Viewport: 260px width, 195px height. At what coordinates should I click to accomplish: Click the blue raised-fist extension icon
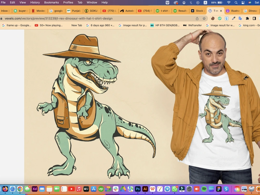pos(226,18)
